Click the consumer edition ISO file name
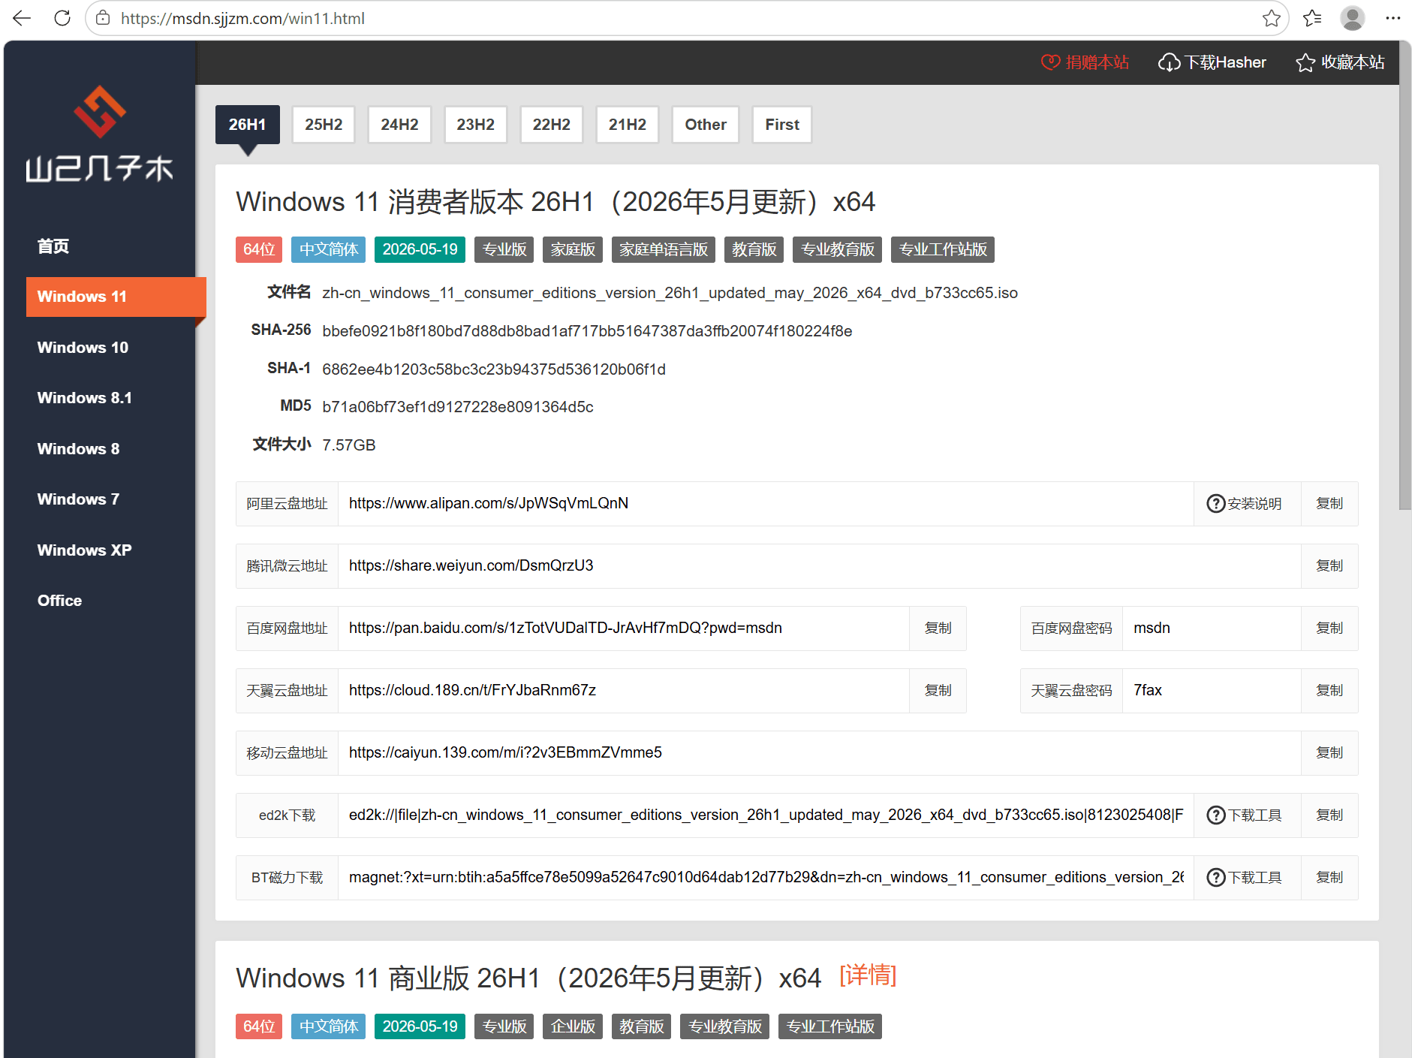Viewport: 1412px width, 1058px height. tap(670, 293)
